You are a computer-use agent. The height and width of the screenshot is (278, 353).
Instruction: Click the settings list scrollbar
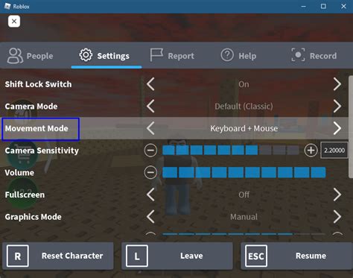(x=351, y=127)
